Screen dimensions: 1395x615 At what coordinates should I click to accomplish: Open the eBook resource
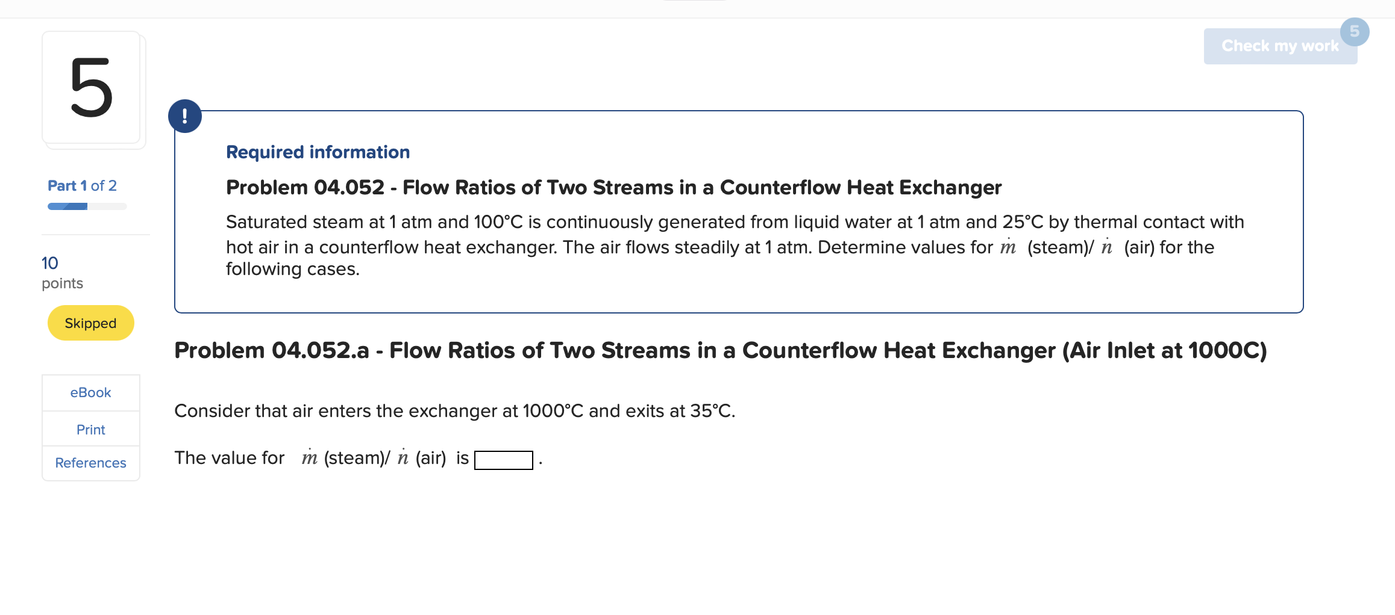click(90, 392)
